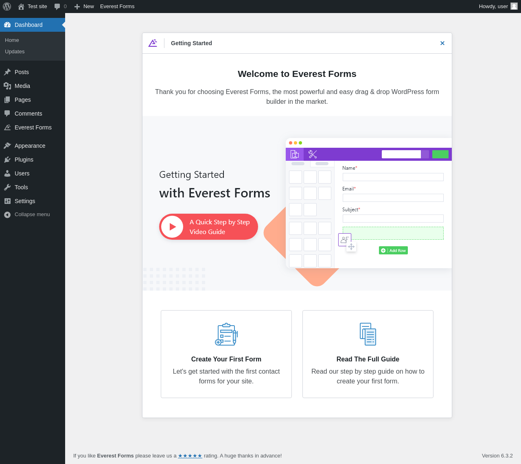
Task: Open the Plugins menu
Action: pos(33,160)
